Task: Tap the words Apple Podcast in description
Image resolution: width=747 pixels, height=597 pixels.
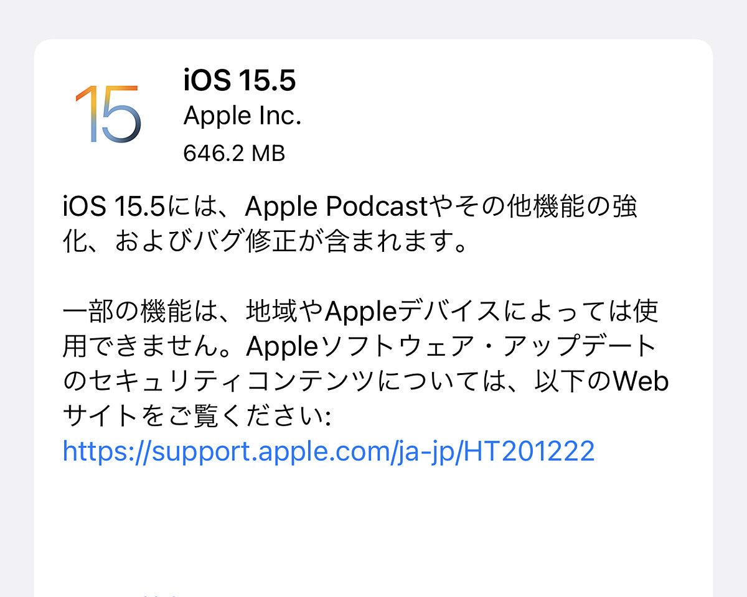Action: pos(335,208)
